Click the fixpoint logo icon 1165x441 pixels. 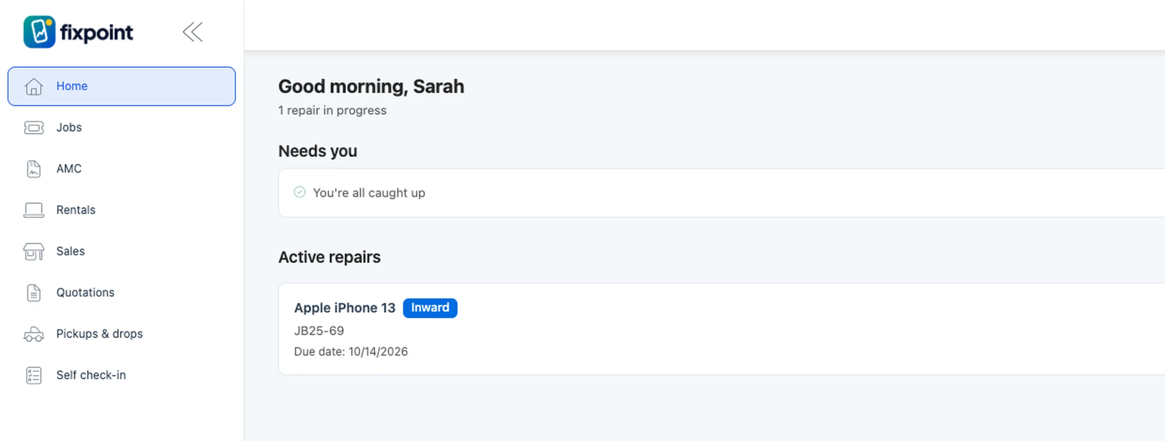pyautogui.click(x=39, y=32)
